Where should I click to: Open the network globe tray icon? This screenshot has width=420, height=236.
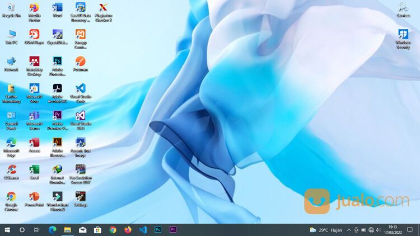pos(371,230)
